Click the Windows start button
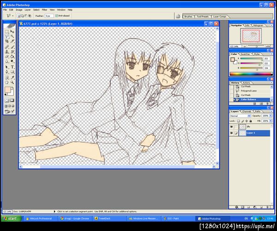This screenshot has width=277, height=231. [11, 219]
